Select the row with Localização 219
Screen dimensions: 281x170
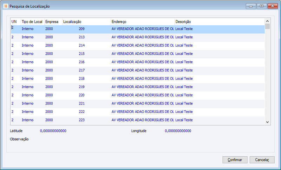tap(138, 87)
